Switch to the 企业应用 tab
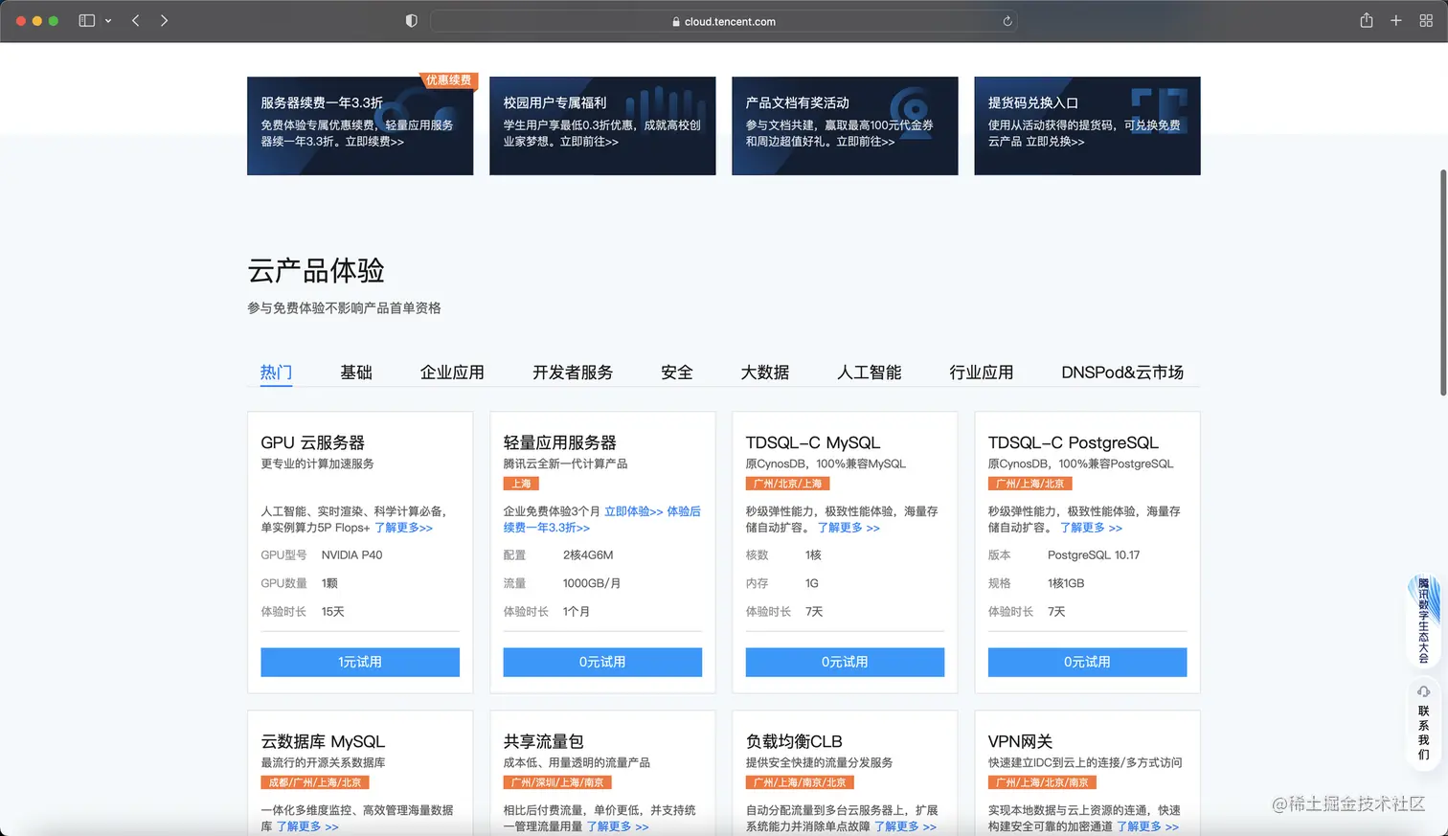The height and width of the screenshot is (836, 1448). (452, 373)
